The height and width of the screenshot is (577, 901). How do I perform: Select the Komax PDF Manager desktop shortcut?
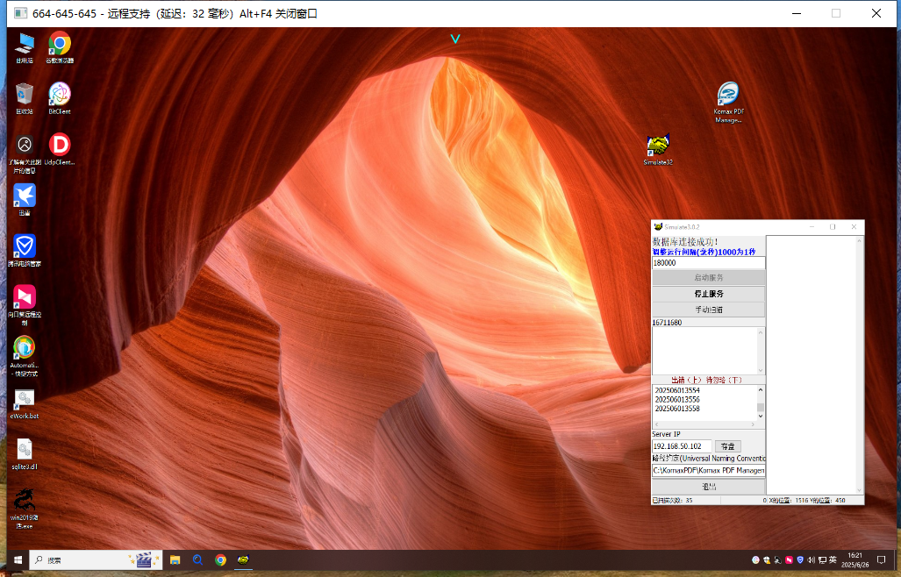coord(728,103)
